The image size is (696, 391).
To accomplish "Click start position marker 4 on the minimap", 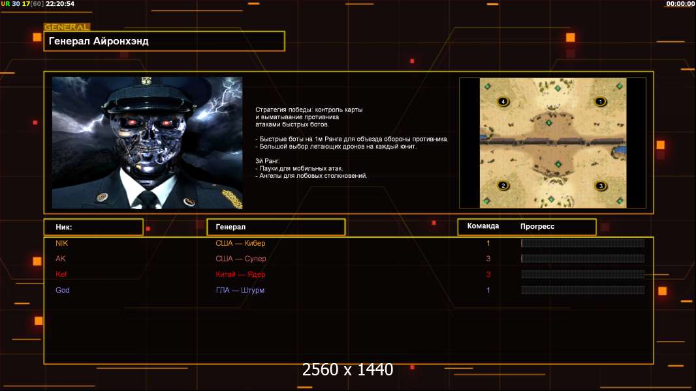I will [503, 102].
